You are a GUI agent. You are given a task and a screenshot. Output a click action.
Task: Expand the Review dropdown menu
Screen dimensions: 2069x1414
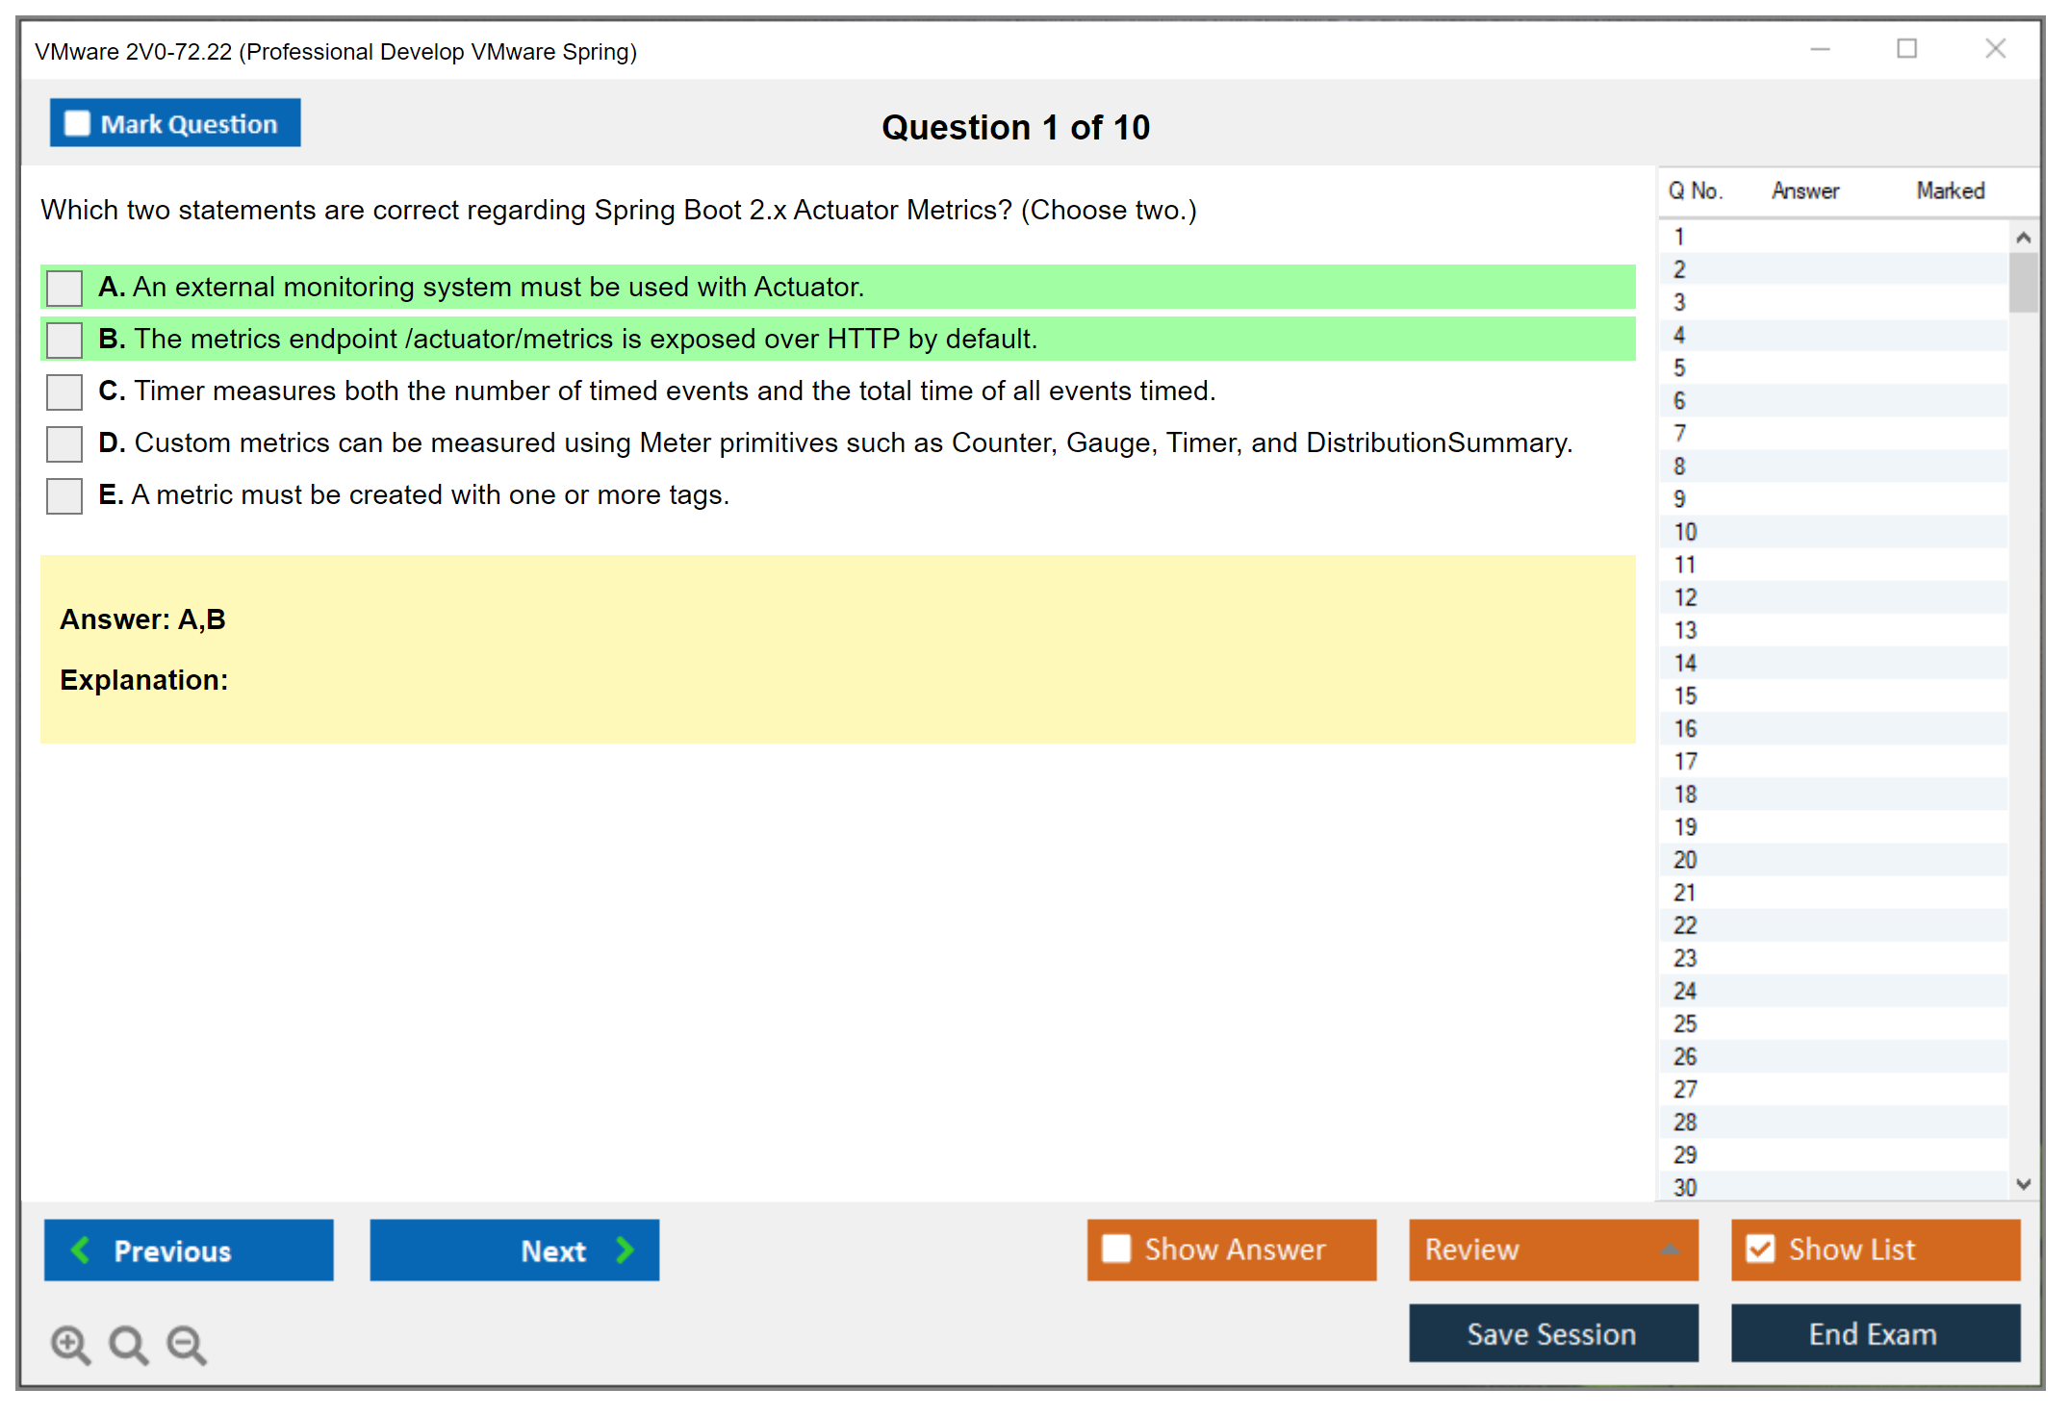1670,1250
